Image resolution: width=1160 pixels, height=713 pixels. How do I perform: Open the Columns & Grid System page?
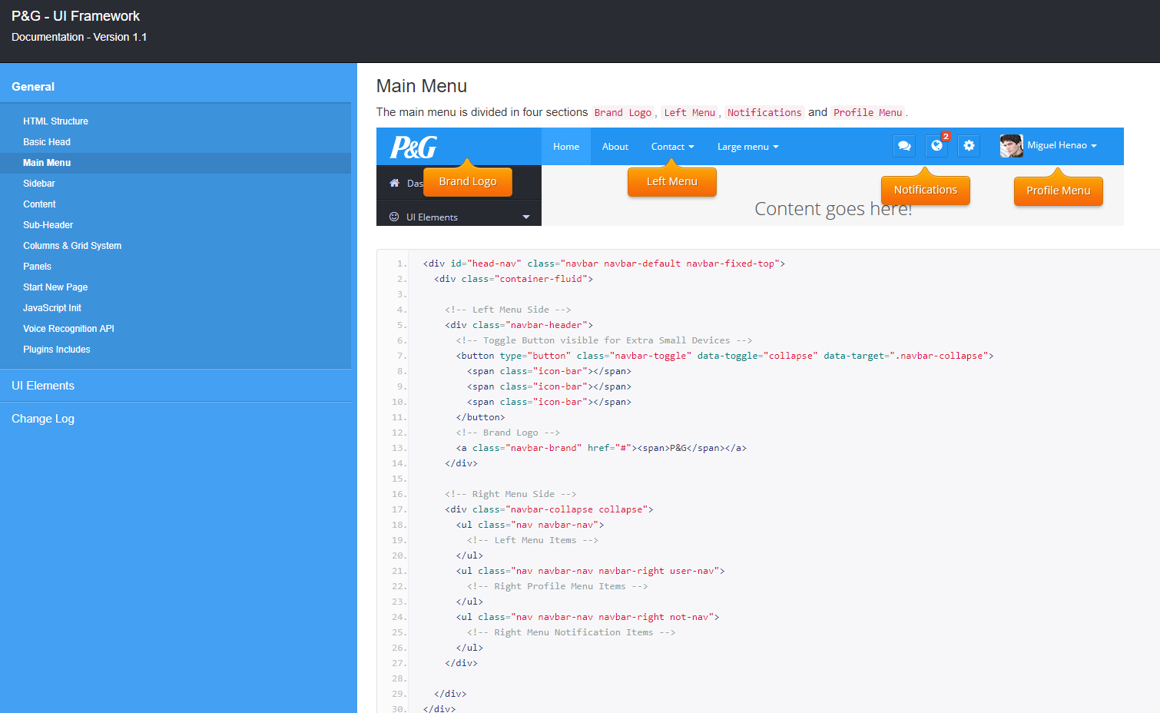(x=72, y=245)
